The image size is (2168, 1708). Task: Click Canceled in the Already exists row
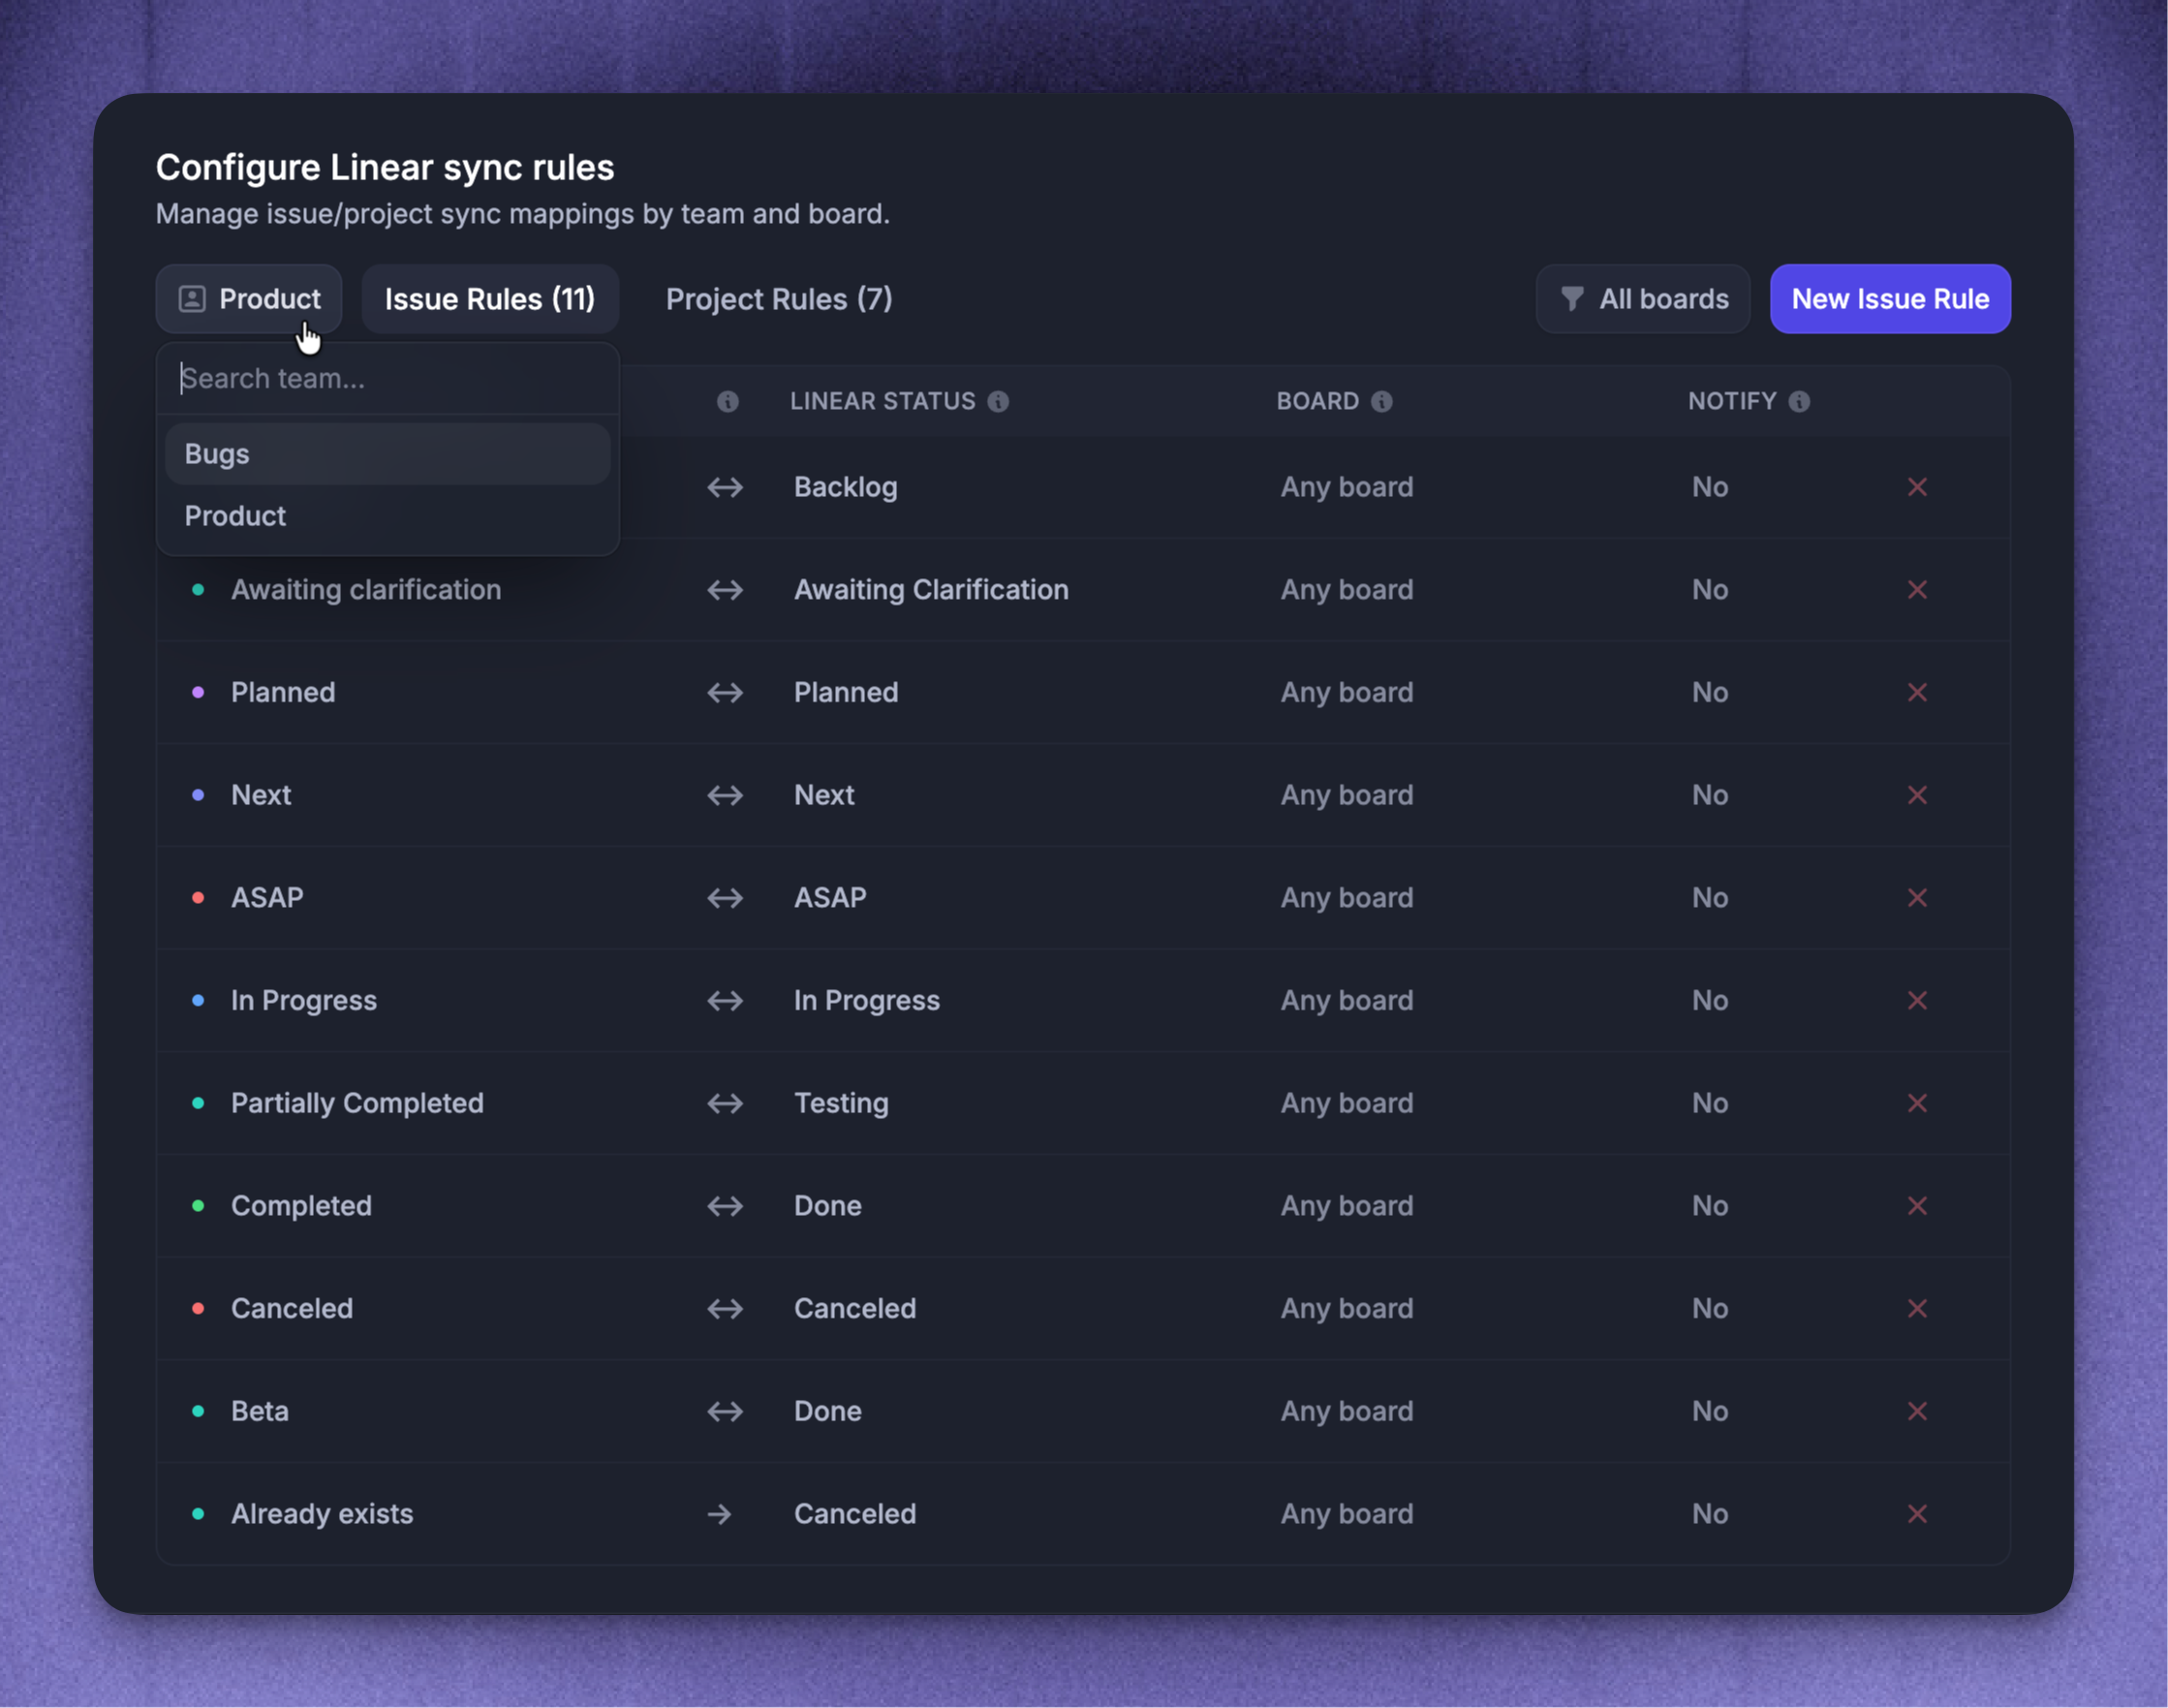[855, 1514]
